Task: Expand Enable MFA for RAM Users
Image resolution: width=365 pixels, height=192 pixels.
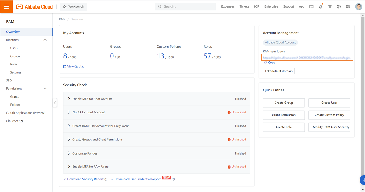Action: pyautogui.click(x=157, y=167)
